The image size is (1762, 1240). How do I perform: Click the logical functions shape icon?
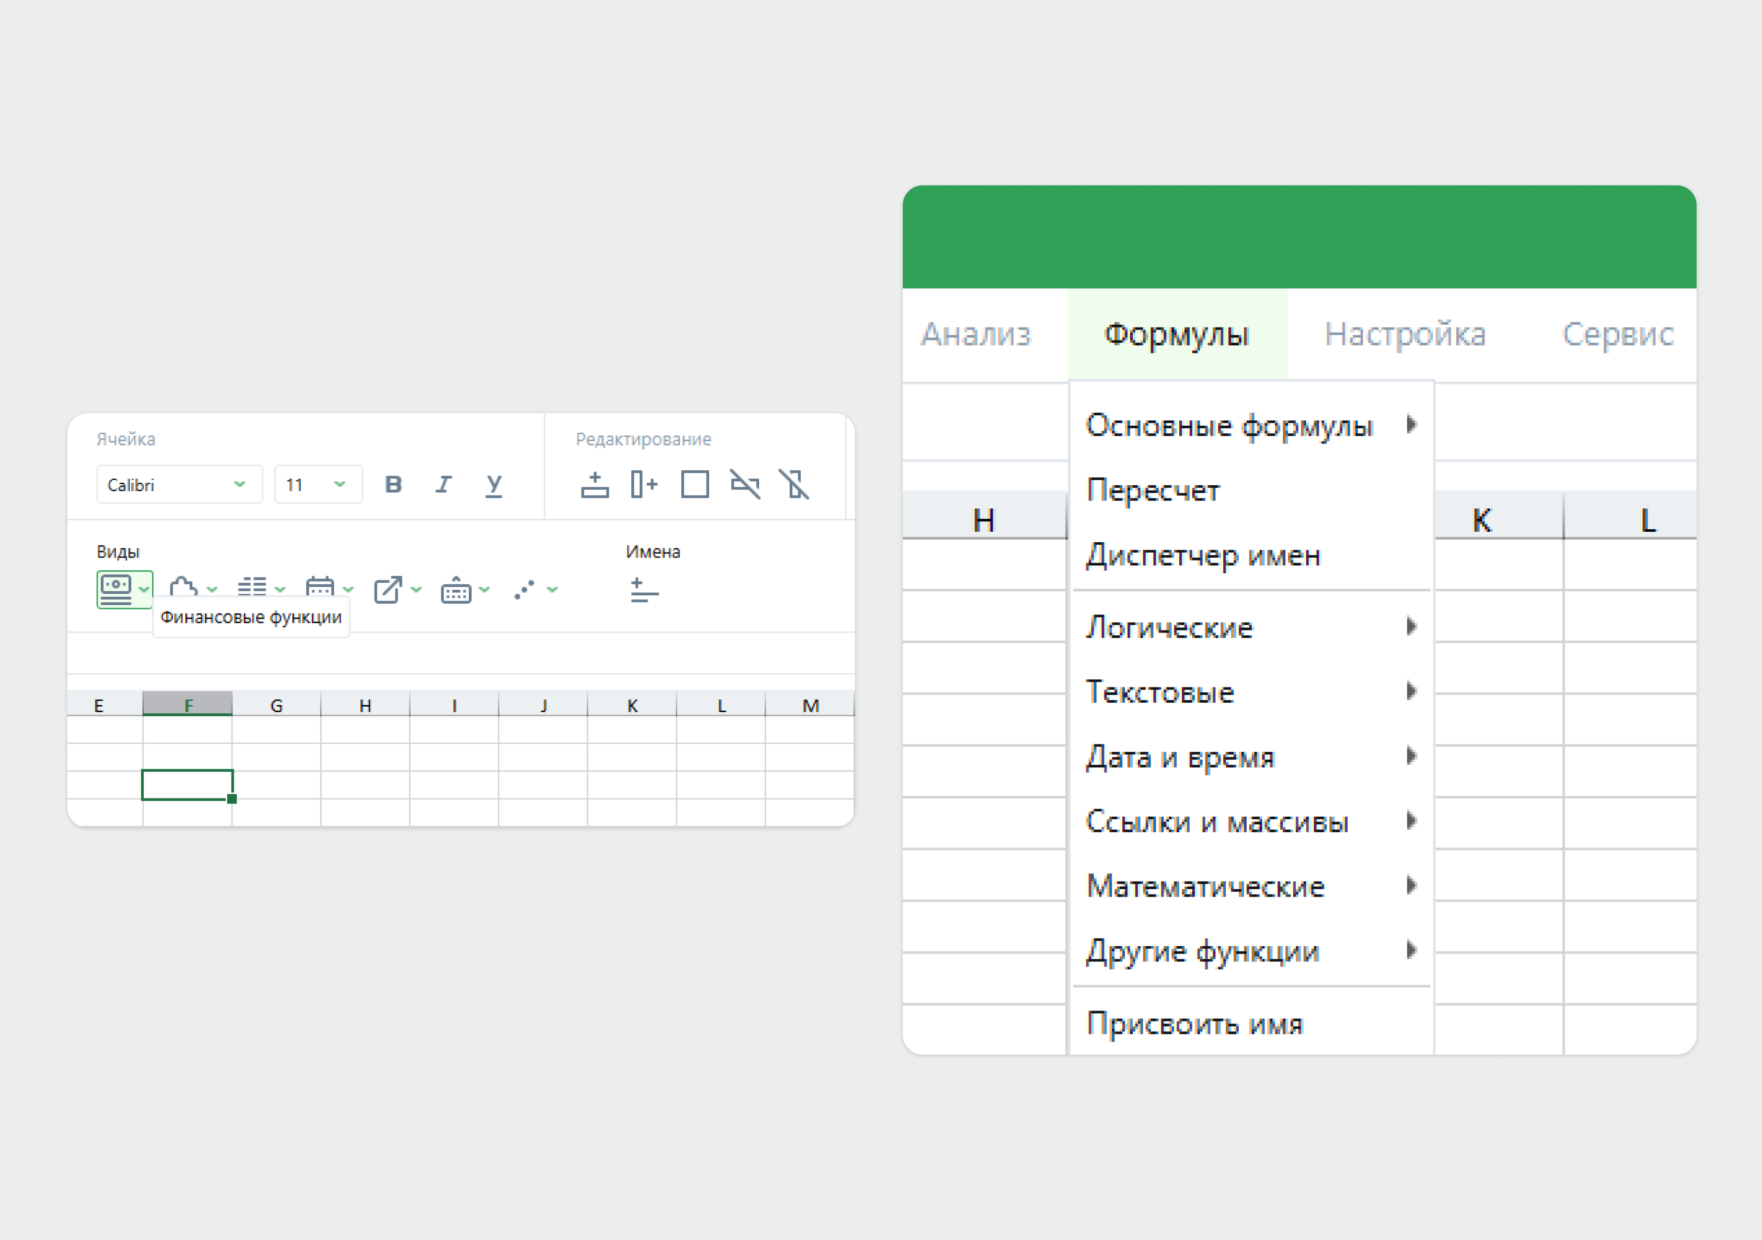click(183, 587)
